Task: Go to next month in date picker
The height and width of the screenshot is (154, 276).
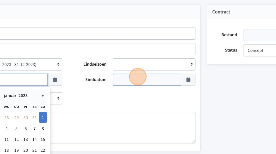Action: pyautogui.click(x=43, y=96)
